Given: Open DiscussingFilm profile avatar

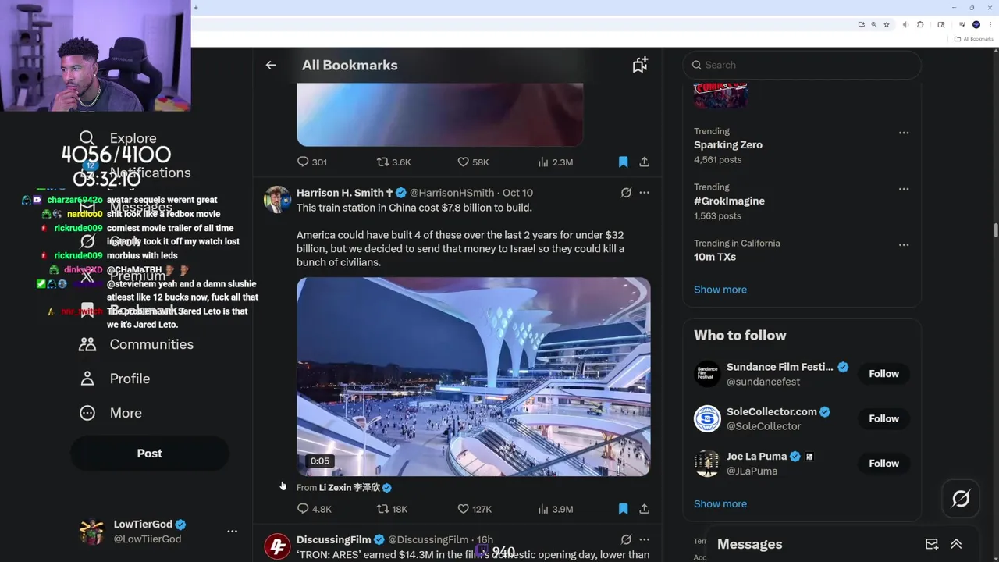Looking at the screenshot, I should point(278,547).
